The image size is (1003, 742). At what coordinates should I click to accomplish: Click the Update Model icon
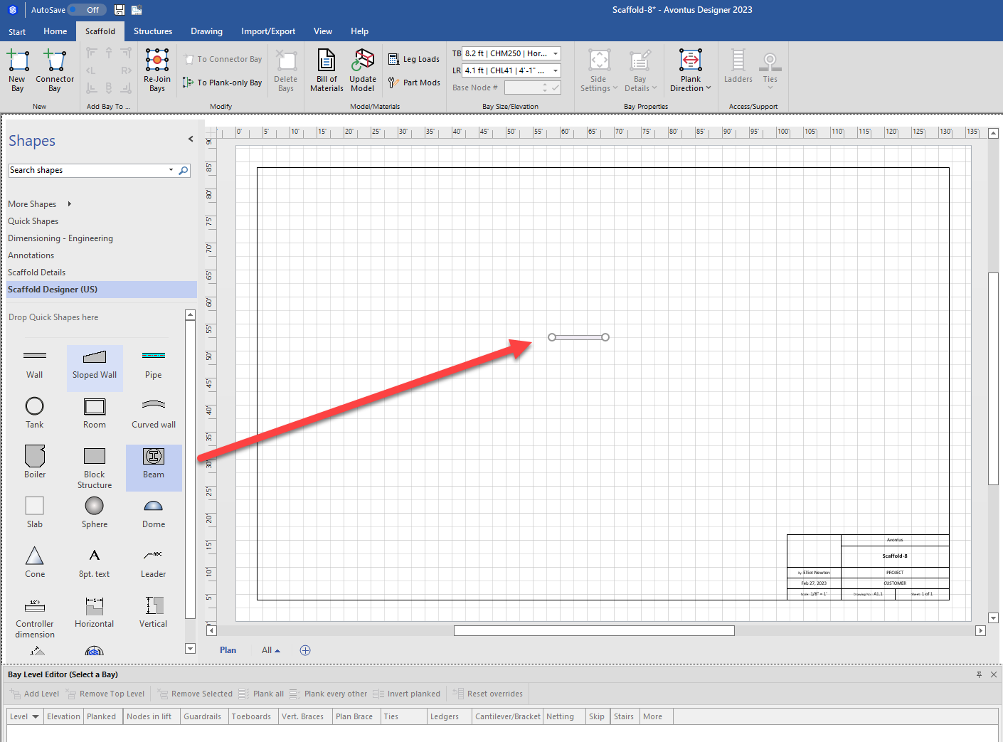(x=363, y=70)
